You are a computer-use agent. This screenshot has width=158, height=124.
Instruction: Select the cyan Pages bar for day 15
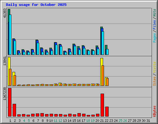coord(75,51)
